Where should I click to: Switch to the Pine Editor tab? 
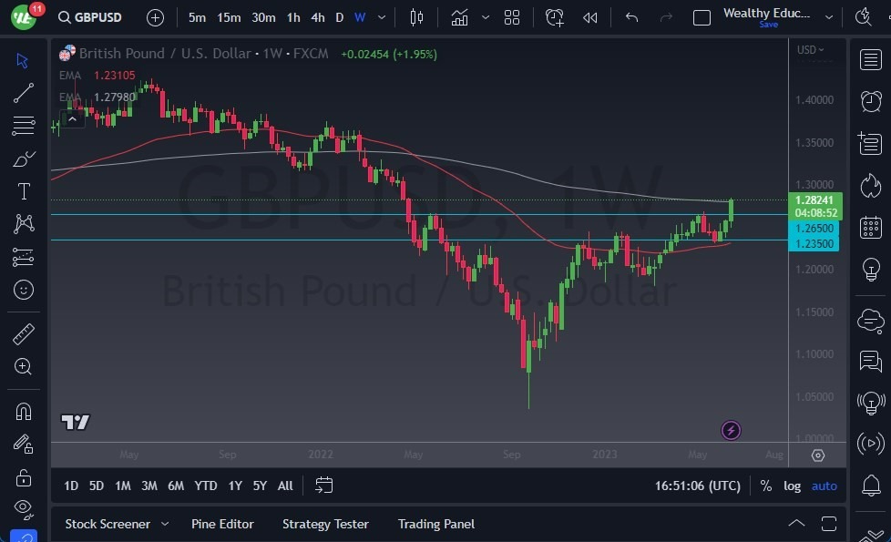tap(222, 524)
